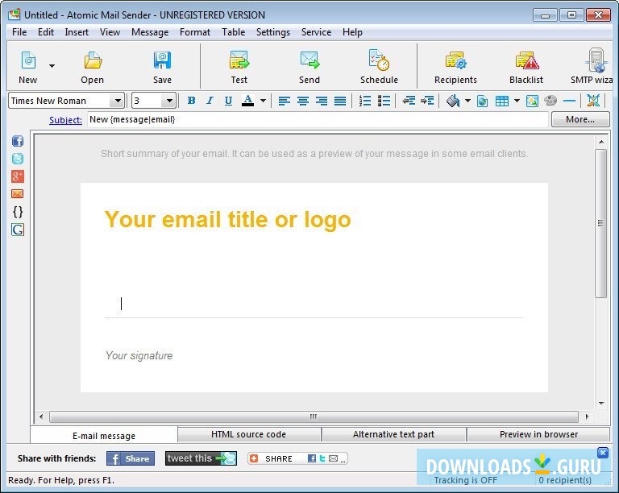
Task: Open the Message menu
Action: 150,32
